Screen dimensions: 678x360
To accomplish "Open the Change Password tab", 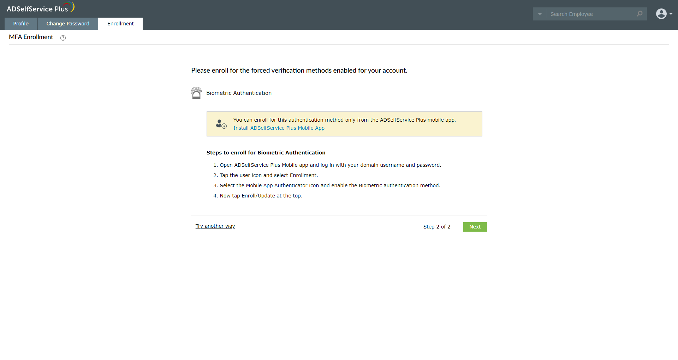I will pyautogui.click(x=67, y=24).
